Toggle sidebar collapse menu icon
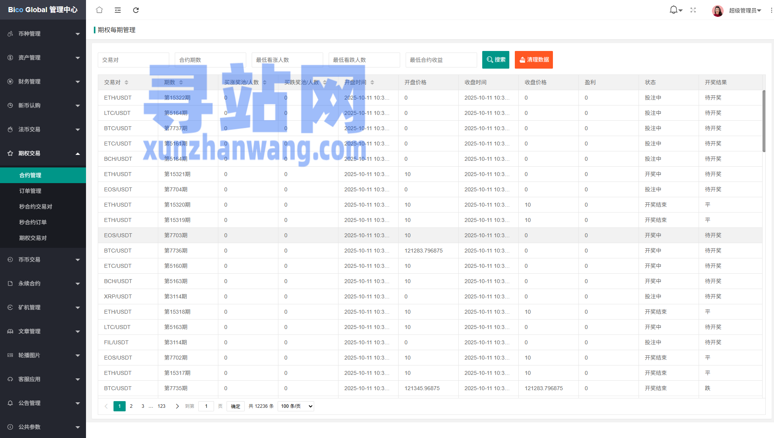 117,10
